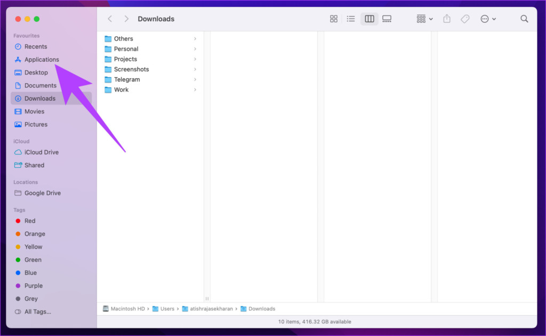The width and height of the screenshot is (546, 336).
Task: Click the Share toolbar icon
Action: (447, 19)
